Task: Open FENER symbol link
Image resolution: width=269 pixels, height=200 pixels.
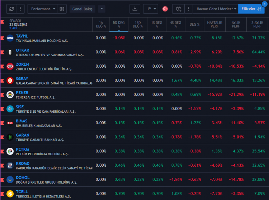Action: tap(22, 93)
